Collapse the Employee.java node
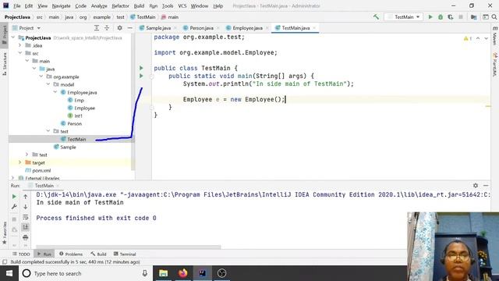Screen dimensions: 499x281 coord(55,92)
